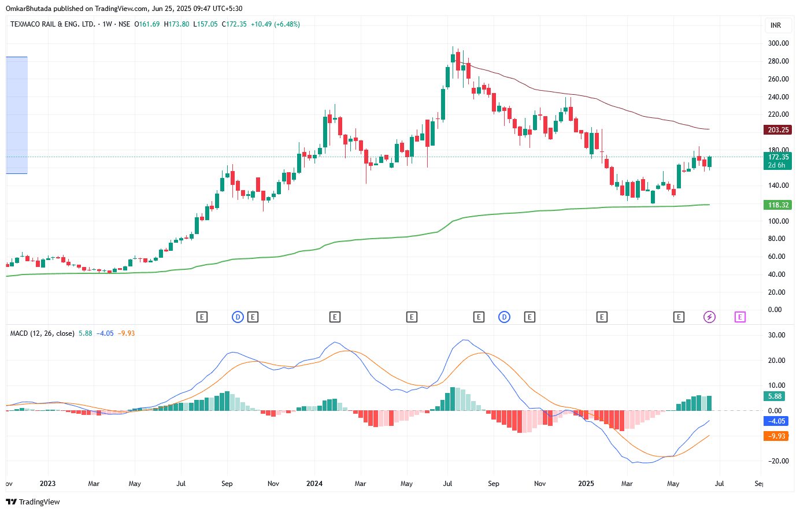Image resolution: width=800 pixels, height=512 pixels.
Task: Click the 0.00 label on the price axis
Action: click(775, 310)
